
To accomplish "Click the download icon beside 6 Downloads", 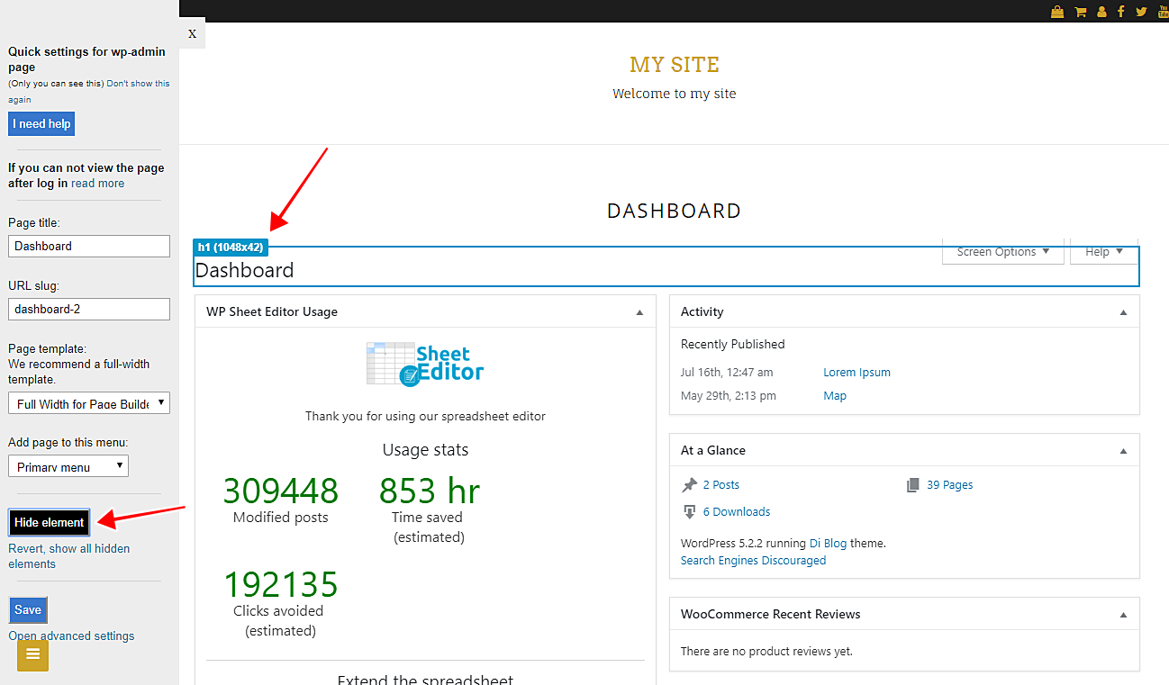I will click(x=690, y=512).
